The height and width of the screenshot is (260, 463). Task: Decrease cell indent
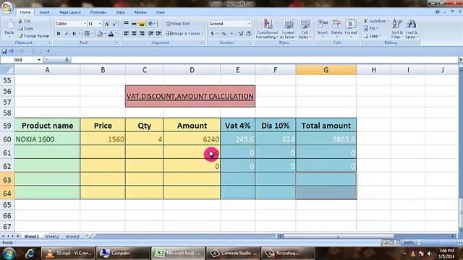click(x=151, y=34)
